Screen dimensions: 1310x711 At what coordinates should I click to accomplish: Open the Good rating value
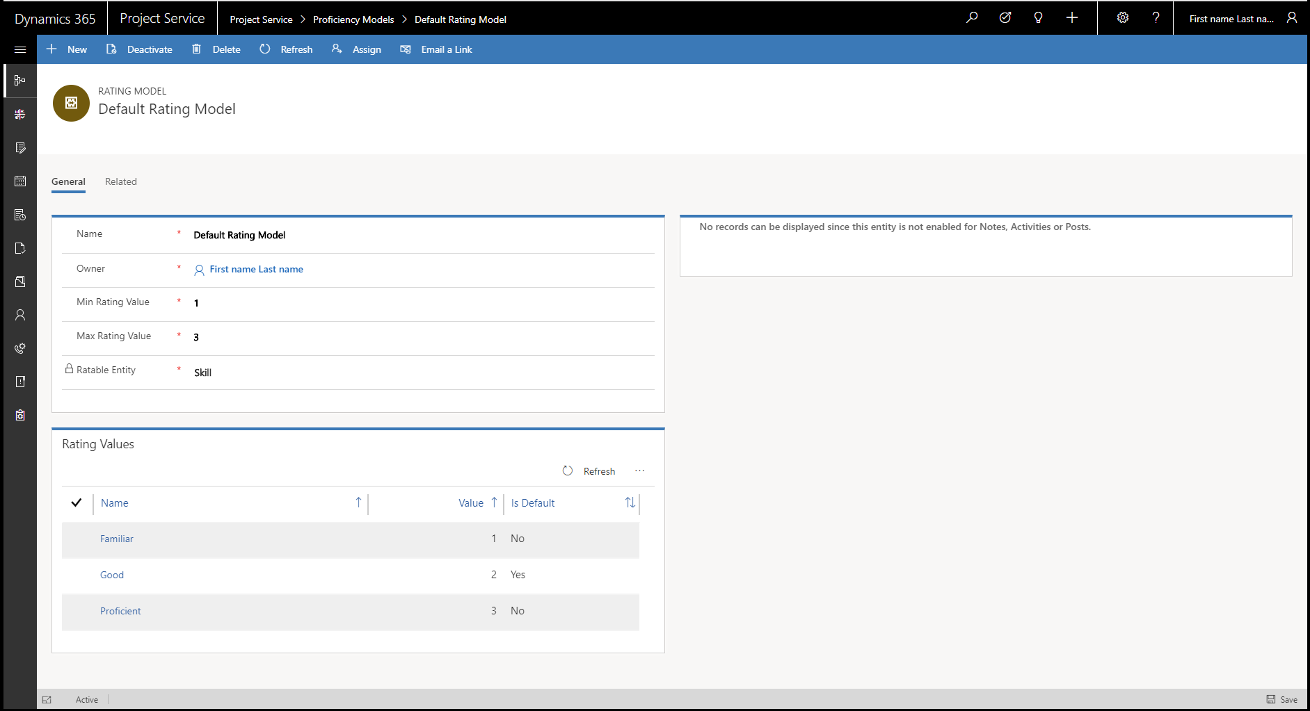[112, 575]
